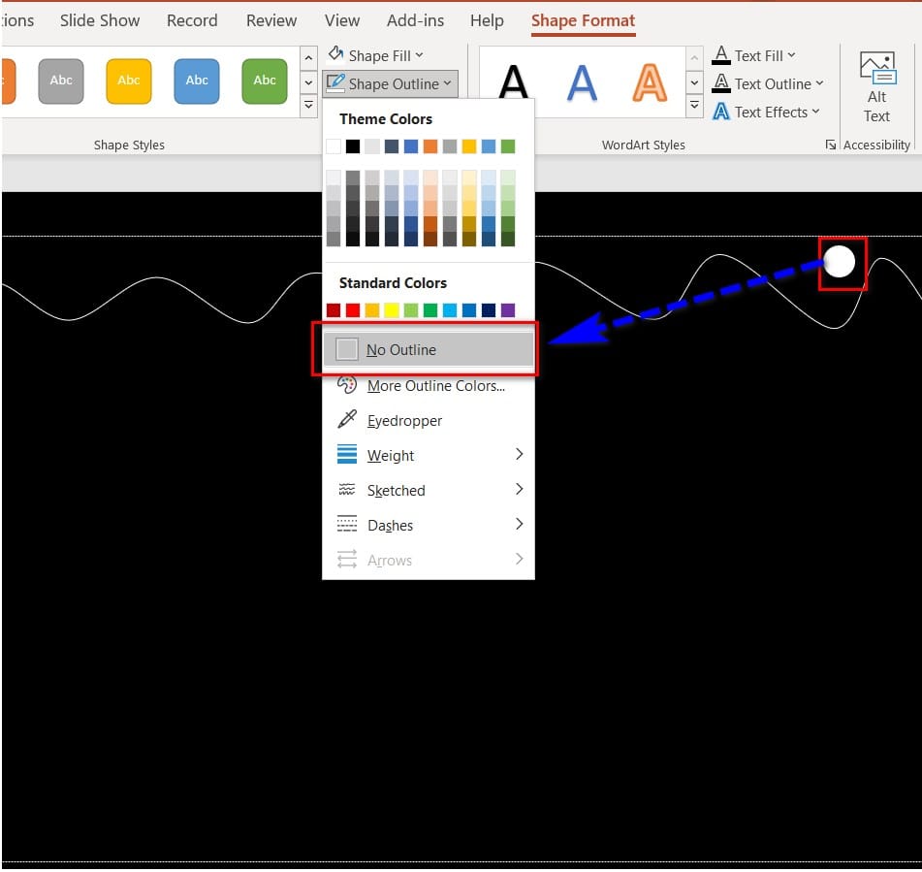Viewport: 922px width, 872px height.
Task: Go to the Review tab
Action: click(271, 20)
